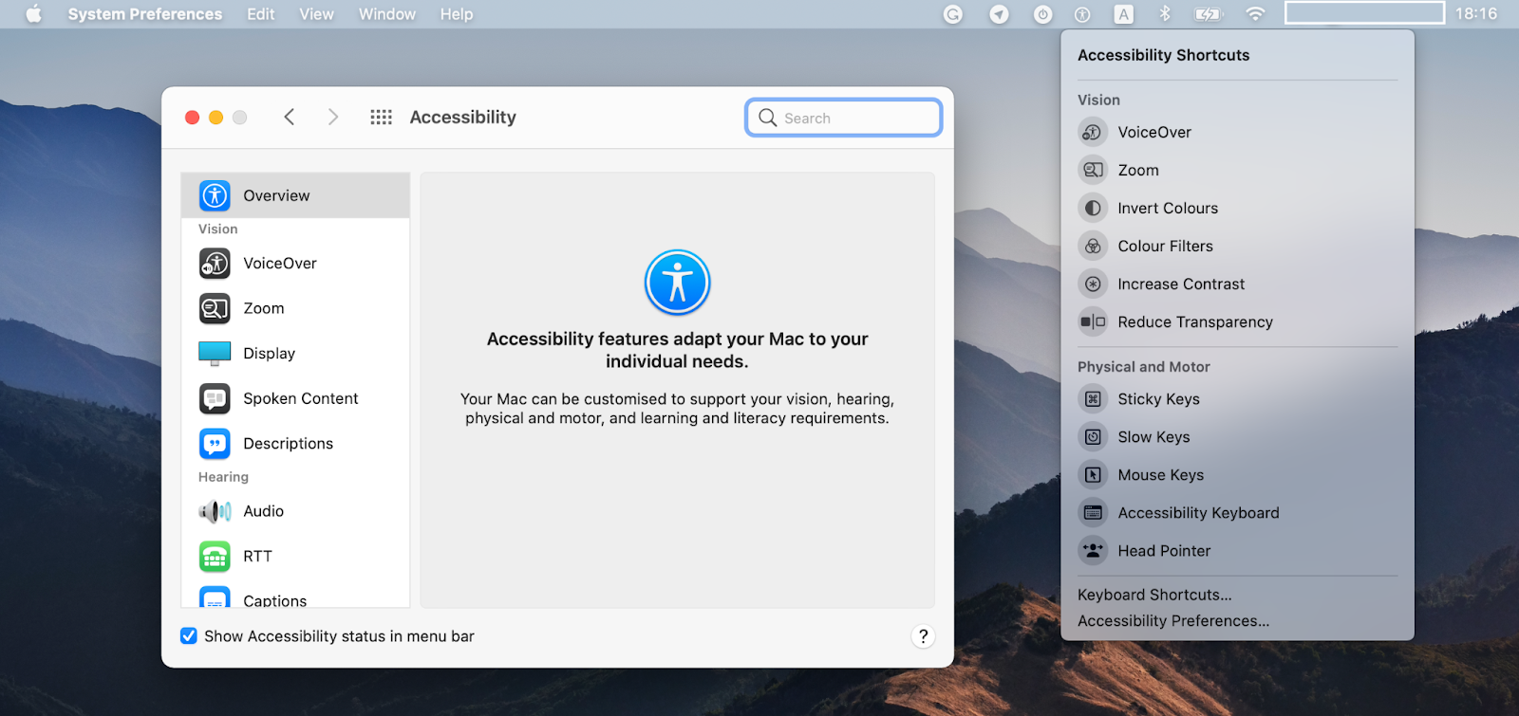This screenshot has width=1519, height=716.
Task: Select the RTT sidebar item
Action: (295, 557)
